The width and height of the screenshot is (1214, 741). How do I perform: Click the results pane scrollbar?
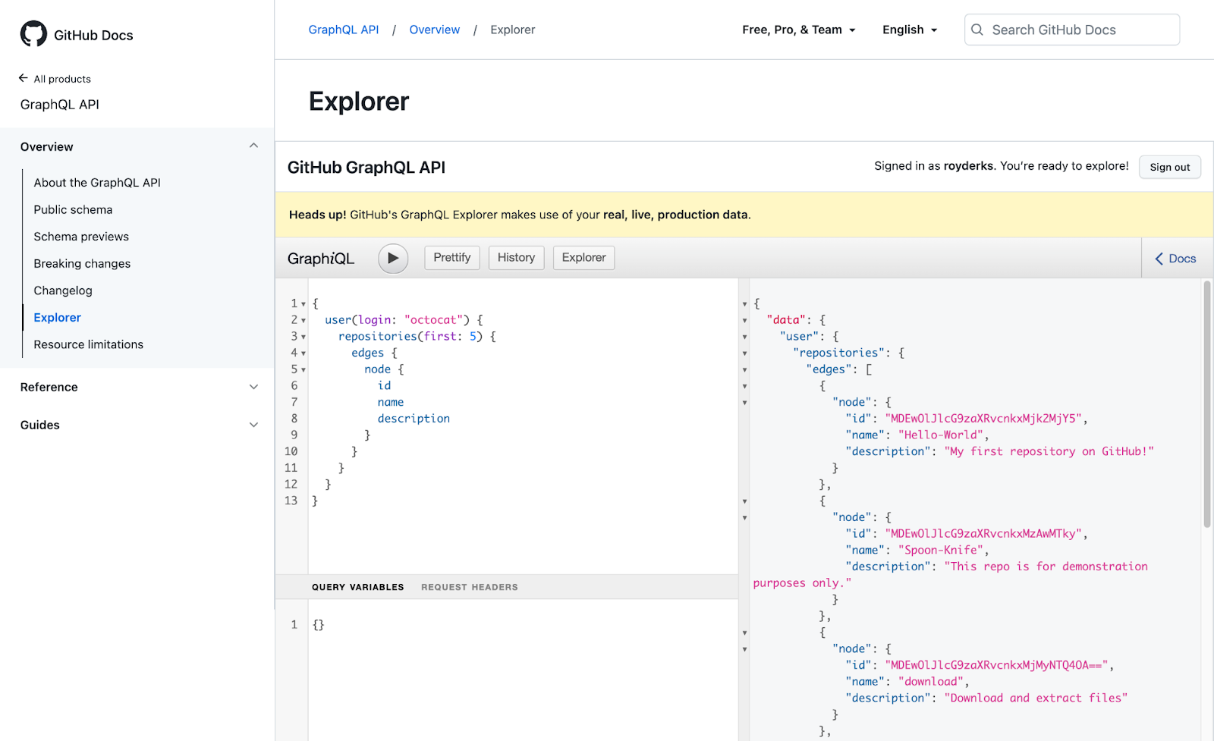1206,405
